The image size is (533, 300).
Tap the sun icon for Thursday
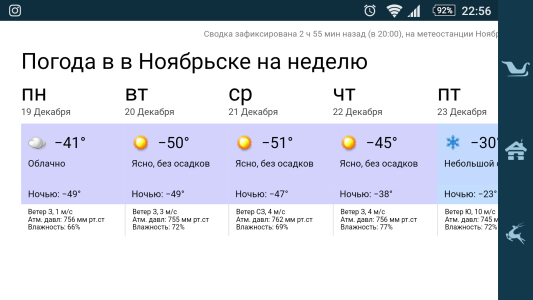[348, 143]
